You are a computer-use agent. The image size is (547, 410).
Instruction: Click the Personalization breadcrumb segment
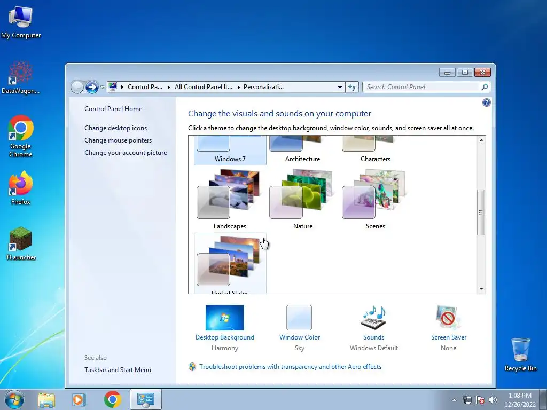(x=263, y=87)
